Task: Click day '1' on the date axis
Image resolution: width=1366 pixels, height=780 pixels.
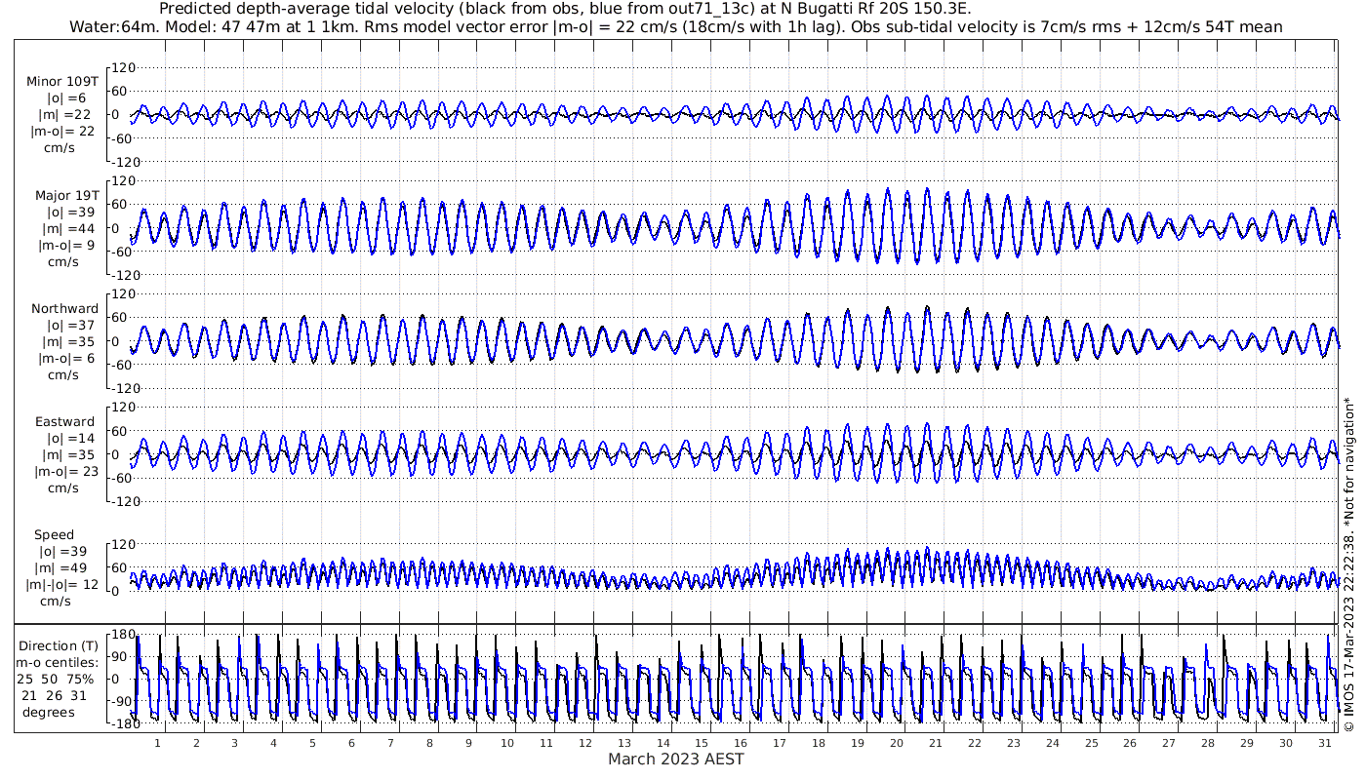Action: [157, 743]
